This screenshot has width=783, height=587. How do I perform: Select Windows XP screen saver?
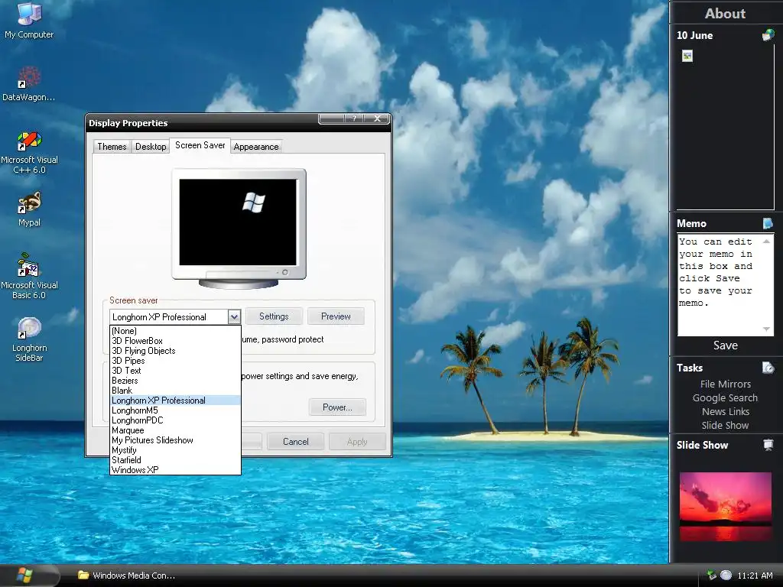(175, 470)
